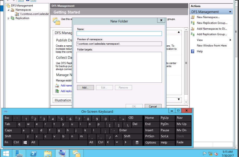Click the Add Replication Group action icon

tap(193, 34)
